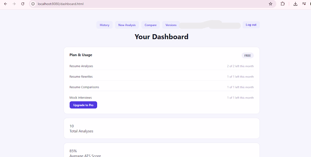This screenshot has height=157, width=311.
Task: Select the Resume Rewrites label
Action: [x=81, y=77]
